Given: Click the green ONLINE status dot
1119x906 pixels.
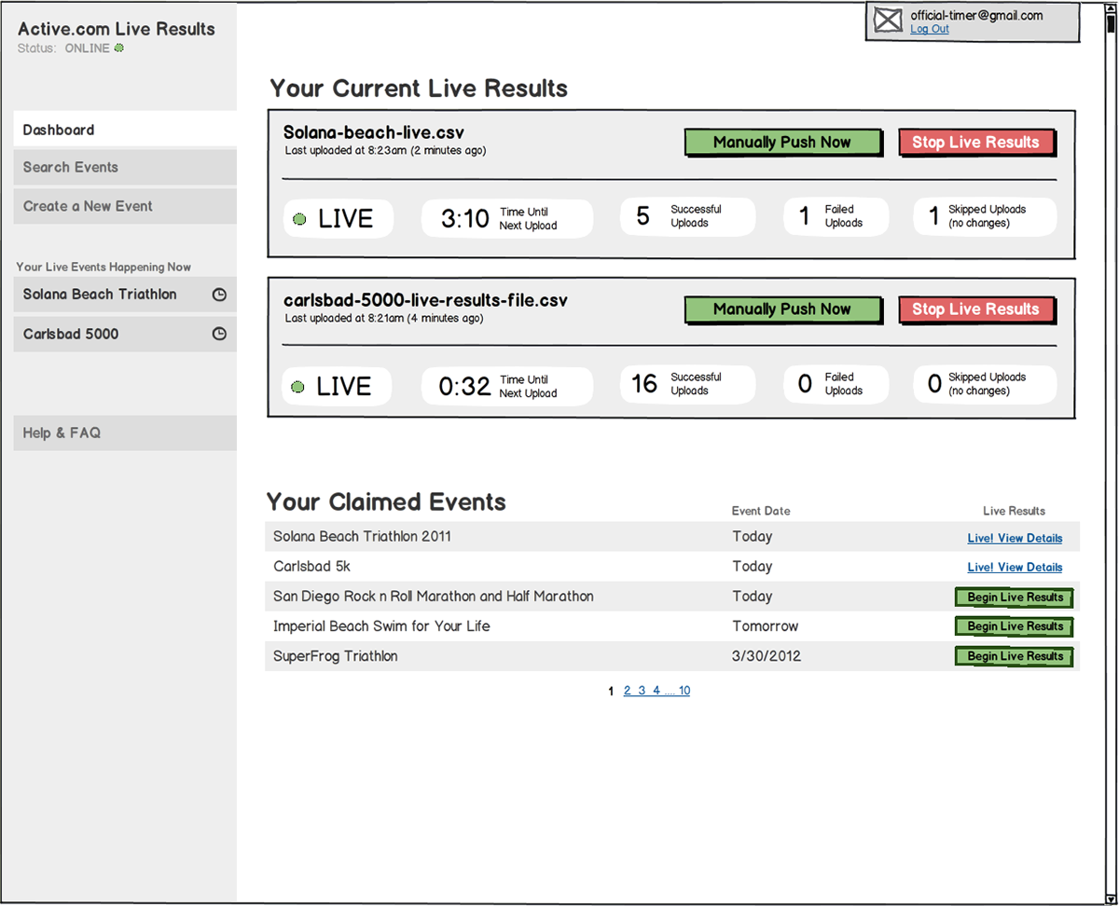Looking at the screenshot, I should [118, 48].
